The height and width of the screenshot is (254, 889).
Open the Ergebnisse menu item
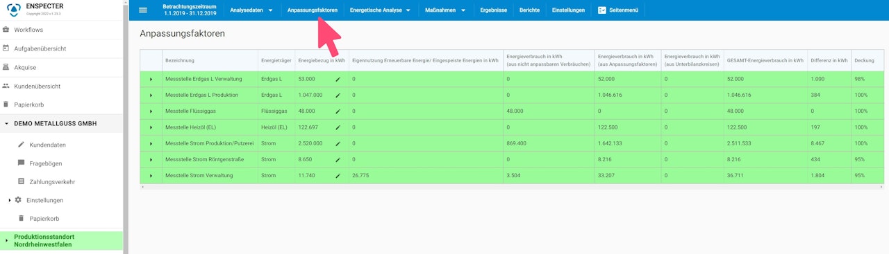point(493,10)
